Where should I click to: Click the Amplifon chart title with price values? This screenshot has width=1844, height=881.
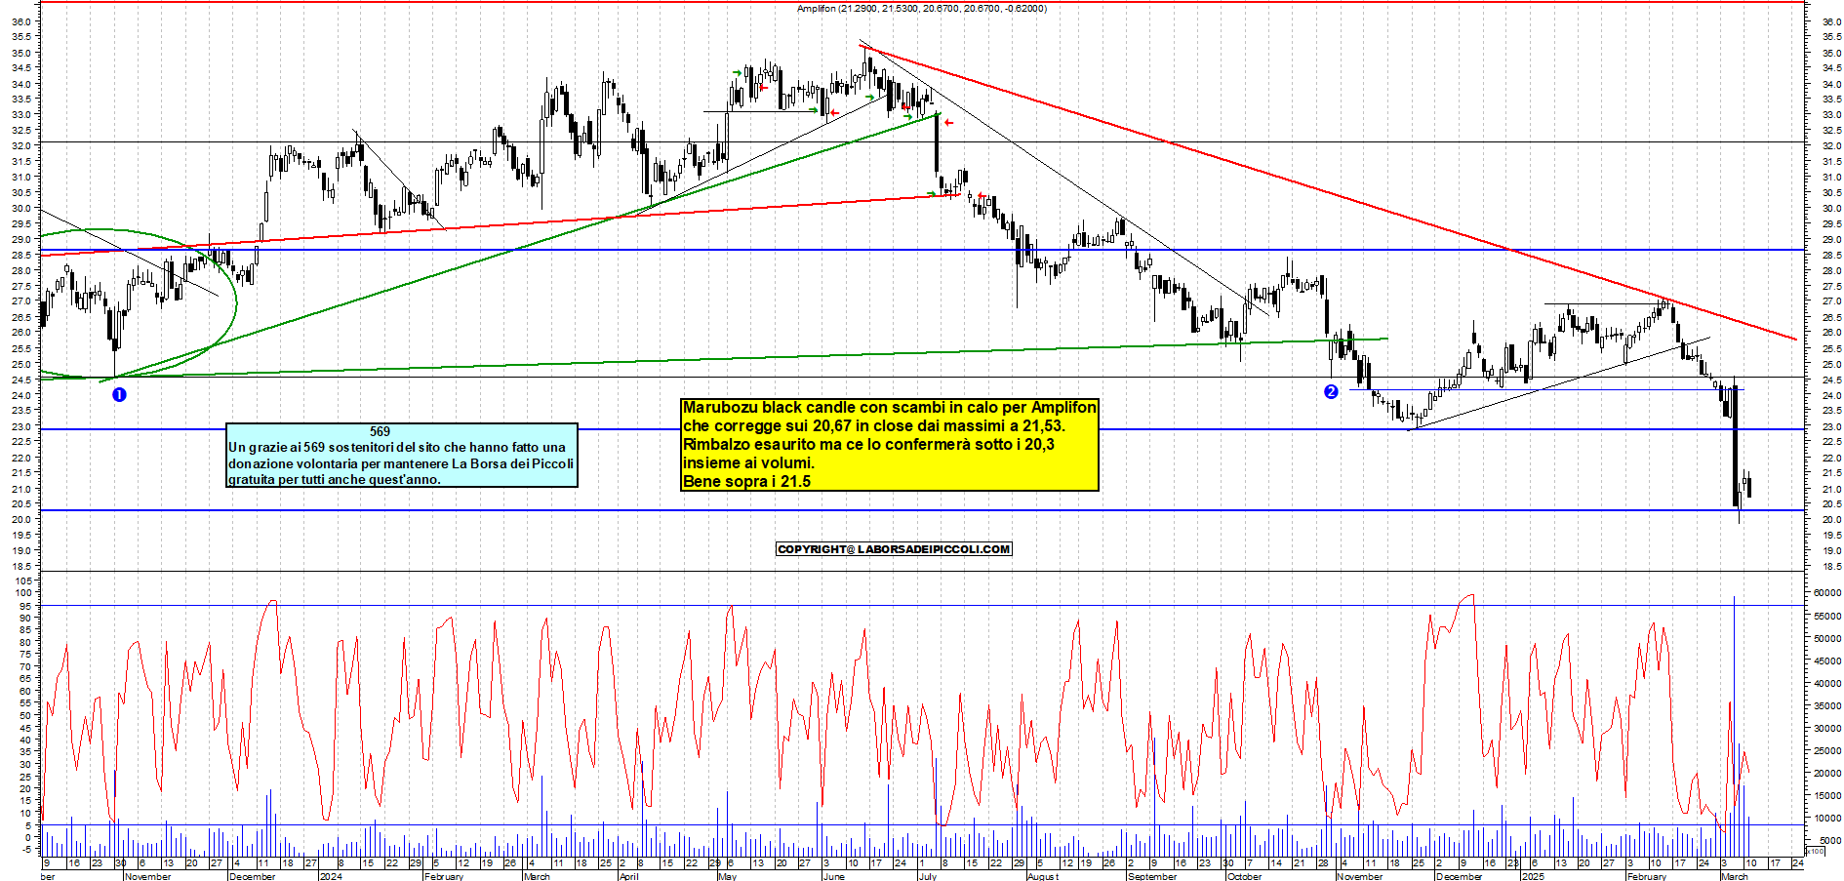[x=921, y=9]
